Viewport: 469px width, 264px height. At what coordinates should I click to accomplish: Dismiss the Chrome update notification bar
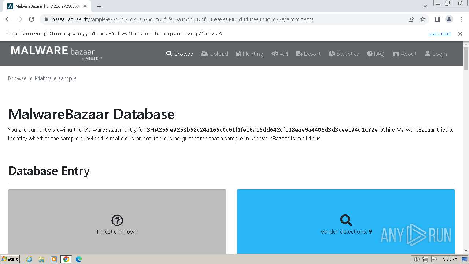point(460,33)
